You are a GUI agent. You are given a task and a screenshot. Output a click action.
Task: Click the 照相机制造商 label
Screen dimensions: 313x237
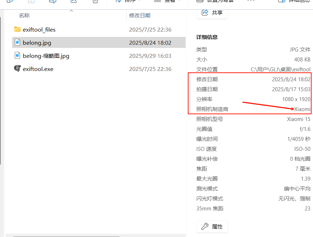point(212,109)
